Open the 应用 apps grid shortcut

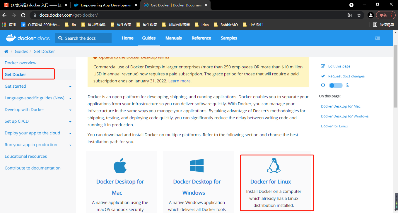[x=9, y=25]
